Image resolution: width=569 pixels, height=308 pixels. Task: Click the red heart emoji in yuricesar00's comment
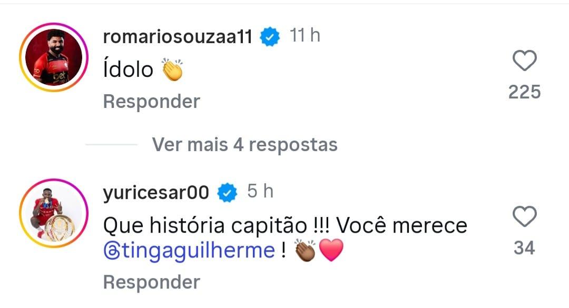331,250
